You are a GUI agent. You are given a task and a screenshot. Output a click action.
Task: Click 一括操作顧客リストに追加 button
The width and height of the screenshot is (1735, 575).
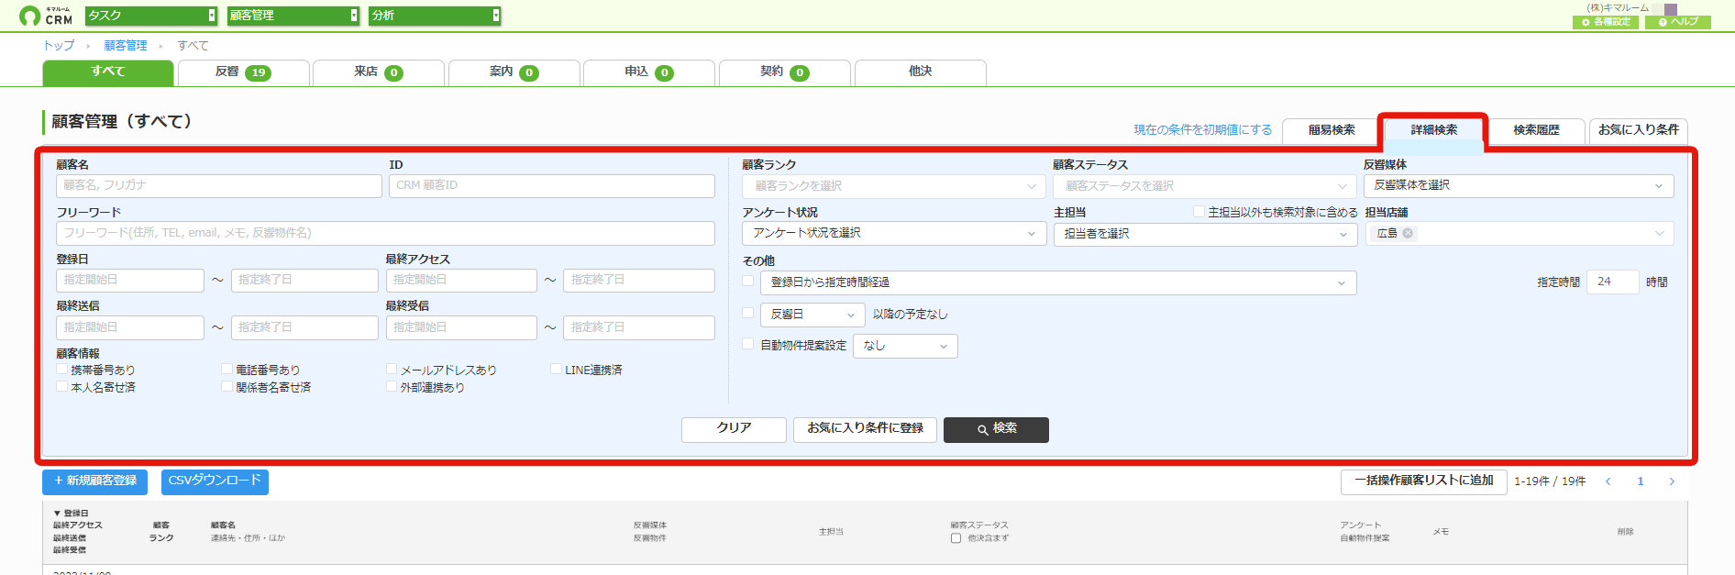click(1424, 481)
